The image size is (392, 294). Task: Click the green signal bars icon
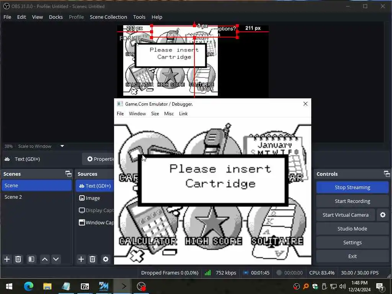[207, 273]
